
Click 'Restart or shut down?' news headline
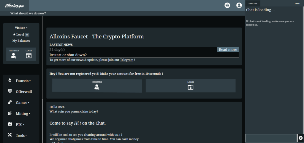pos(68,55)
